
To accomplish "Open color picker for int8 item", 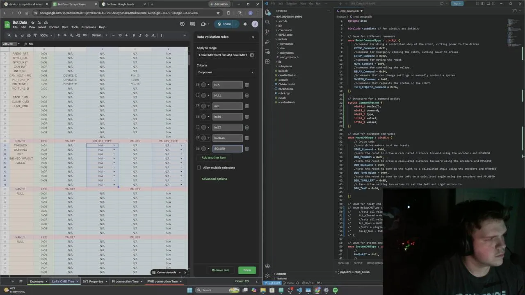I will [x=205, y=106].
